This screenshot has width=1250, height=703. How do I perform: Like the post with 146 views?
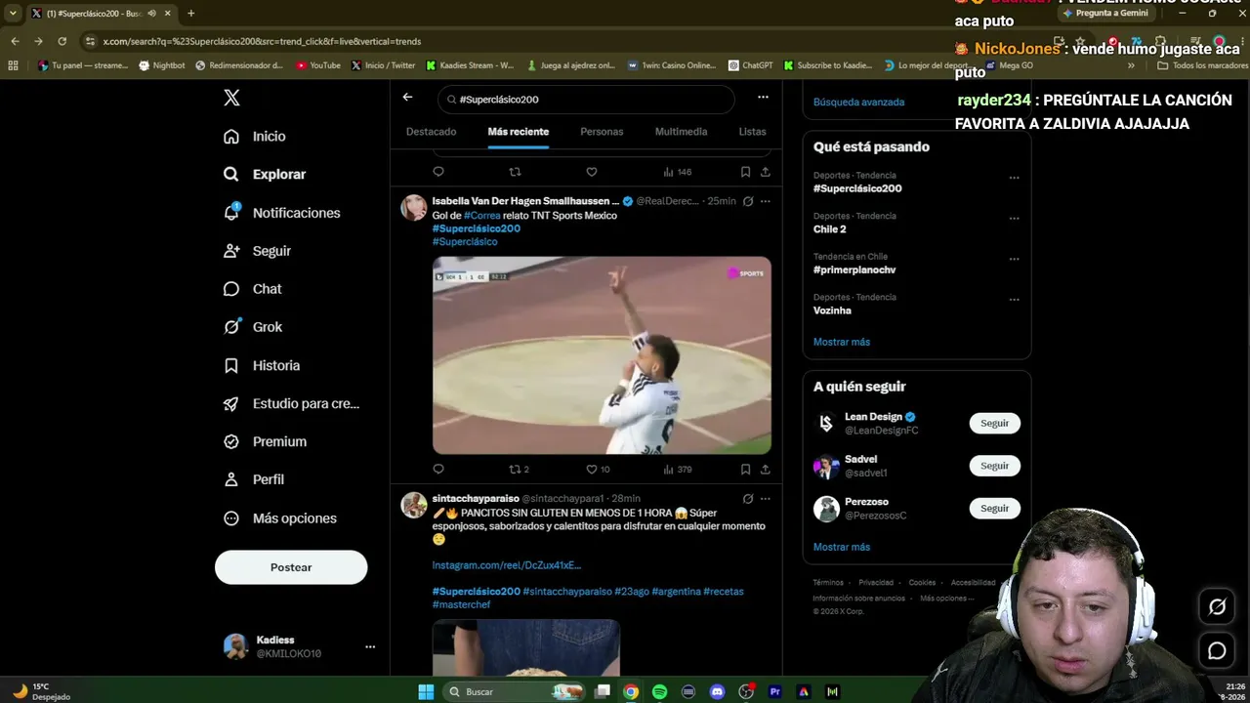pos(591,172)
